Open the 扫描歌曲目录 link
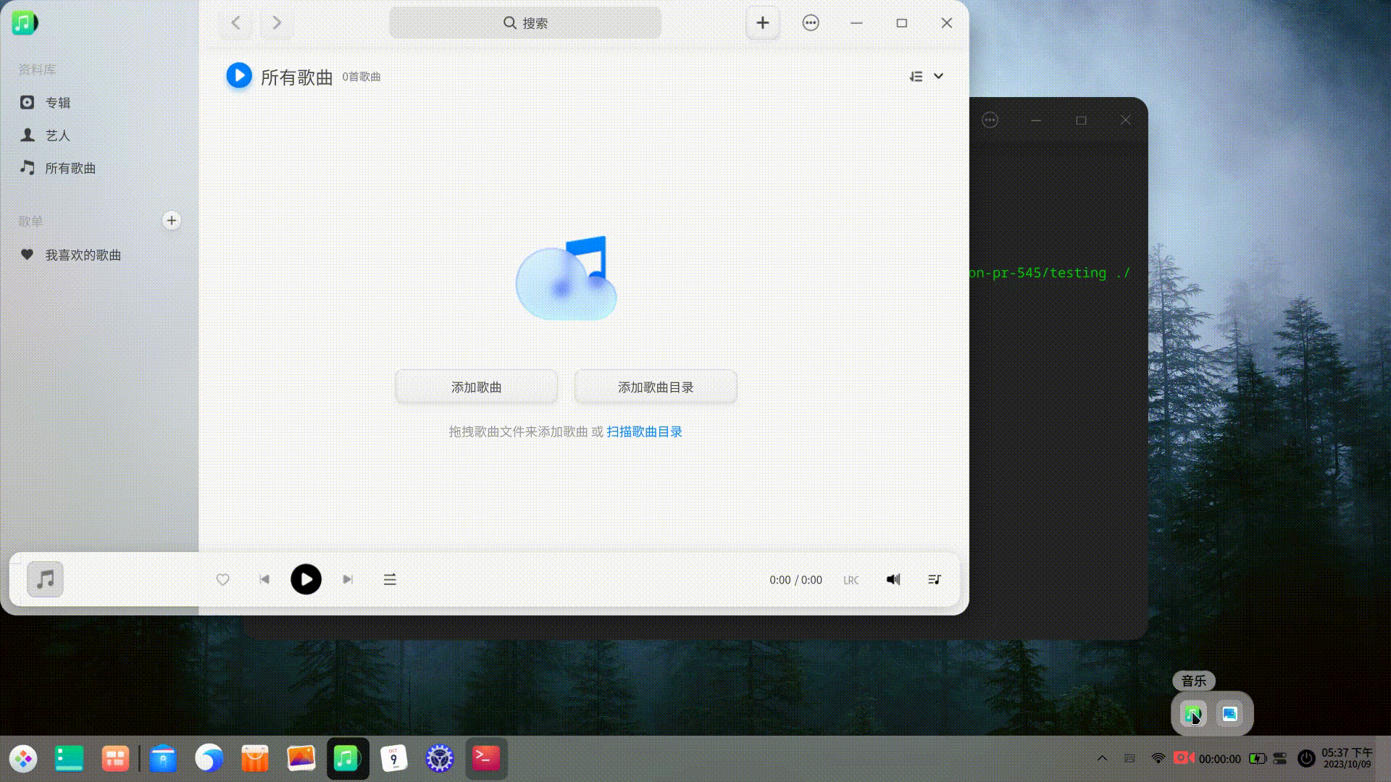1391x782 pixels. (x=643, y=431)
